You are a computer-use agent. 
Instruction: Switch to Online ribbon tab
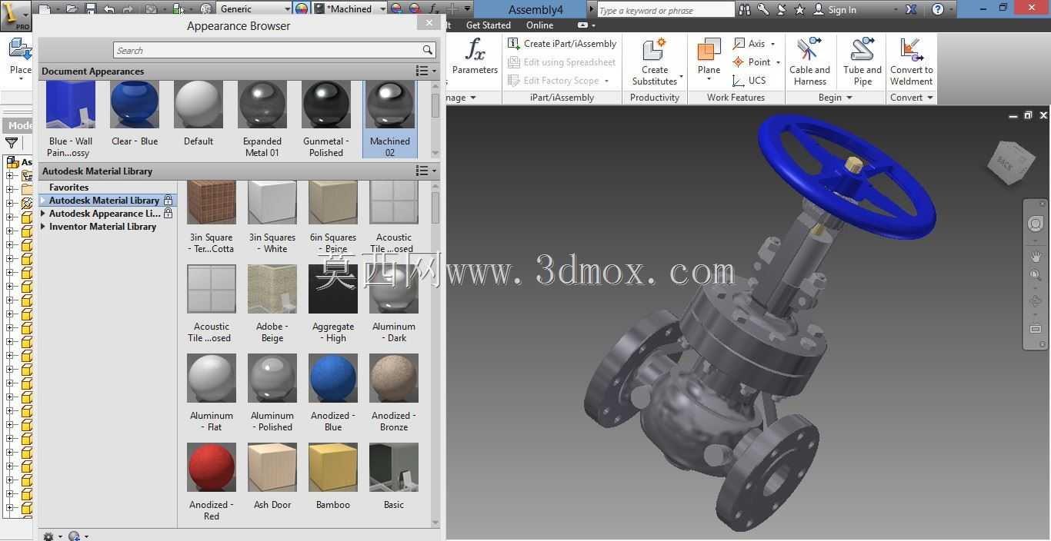[x=539, y=25]
